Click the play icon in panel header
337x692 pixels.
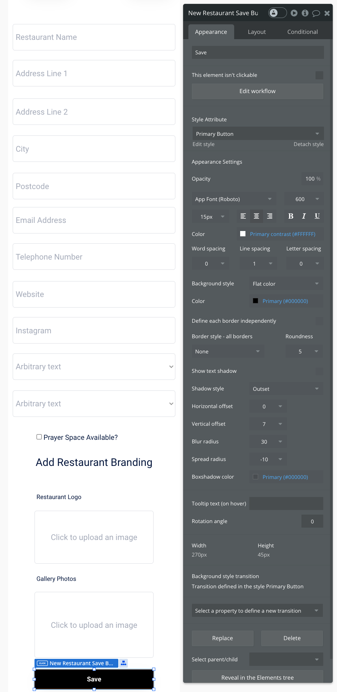294,13
